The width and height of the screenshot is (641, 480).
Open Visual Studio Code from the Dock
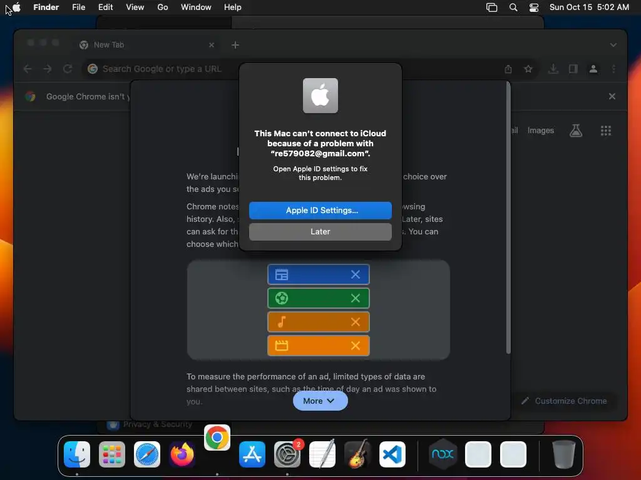coord(392,454)
